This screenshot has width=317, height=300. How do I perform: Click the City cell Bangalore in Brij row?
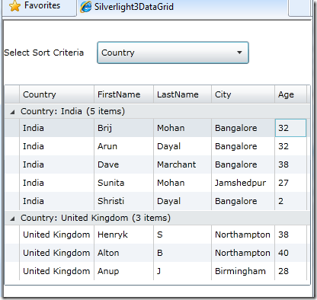click(x=243, y=128)
